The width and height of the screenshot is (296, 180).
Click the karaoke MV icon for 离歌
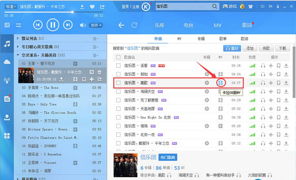(221, 82)
